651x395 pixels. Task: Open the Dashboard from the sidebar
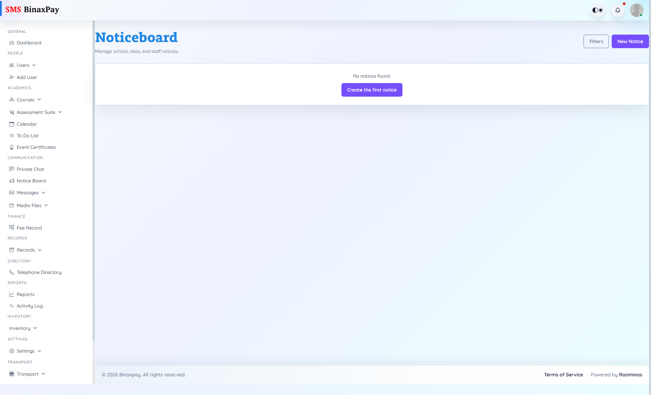[29, 43]
